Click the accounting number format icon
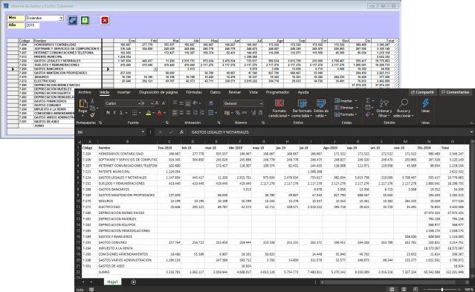 pyautogui.click(x=227, y=113)
